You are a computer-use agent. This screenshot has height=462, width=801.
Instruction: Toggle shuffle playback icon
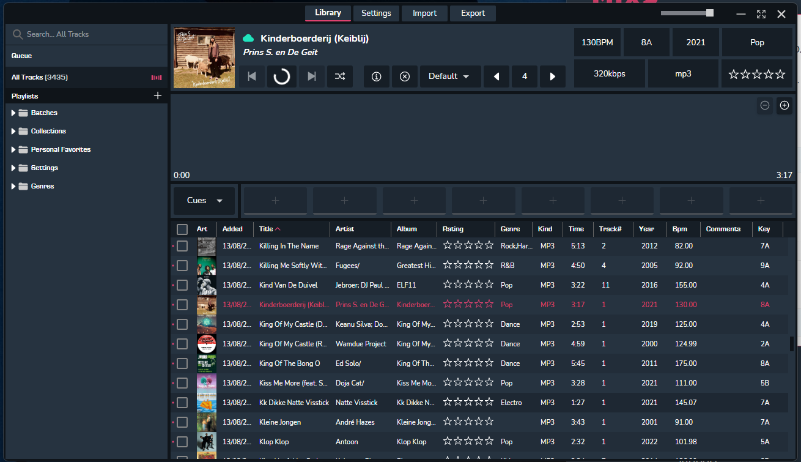coord(340,76)
